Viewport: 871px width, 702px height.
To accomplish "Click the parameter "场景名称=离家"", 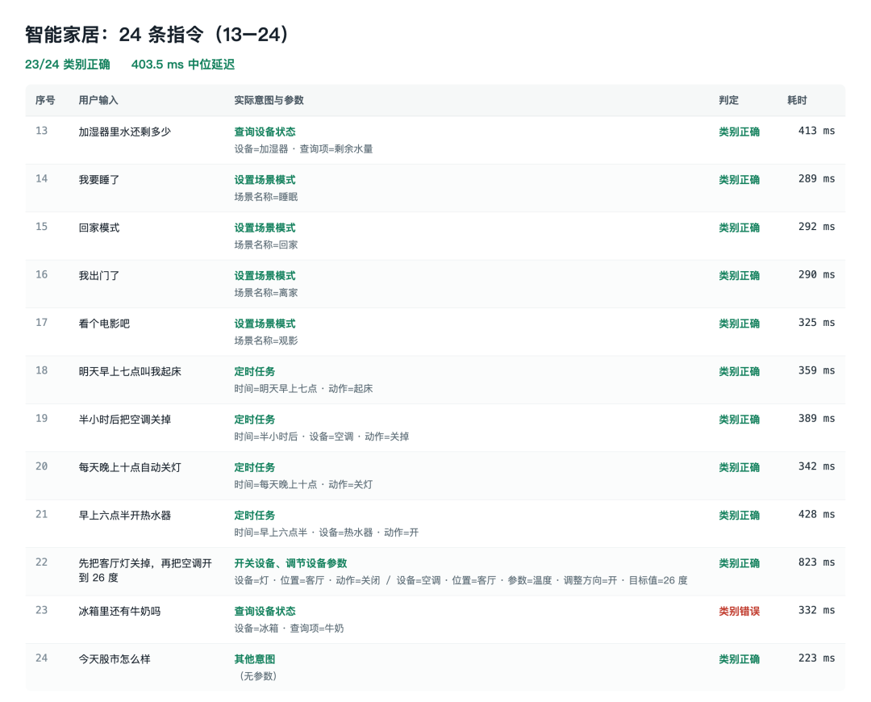I will (x=266, y=293).
